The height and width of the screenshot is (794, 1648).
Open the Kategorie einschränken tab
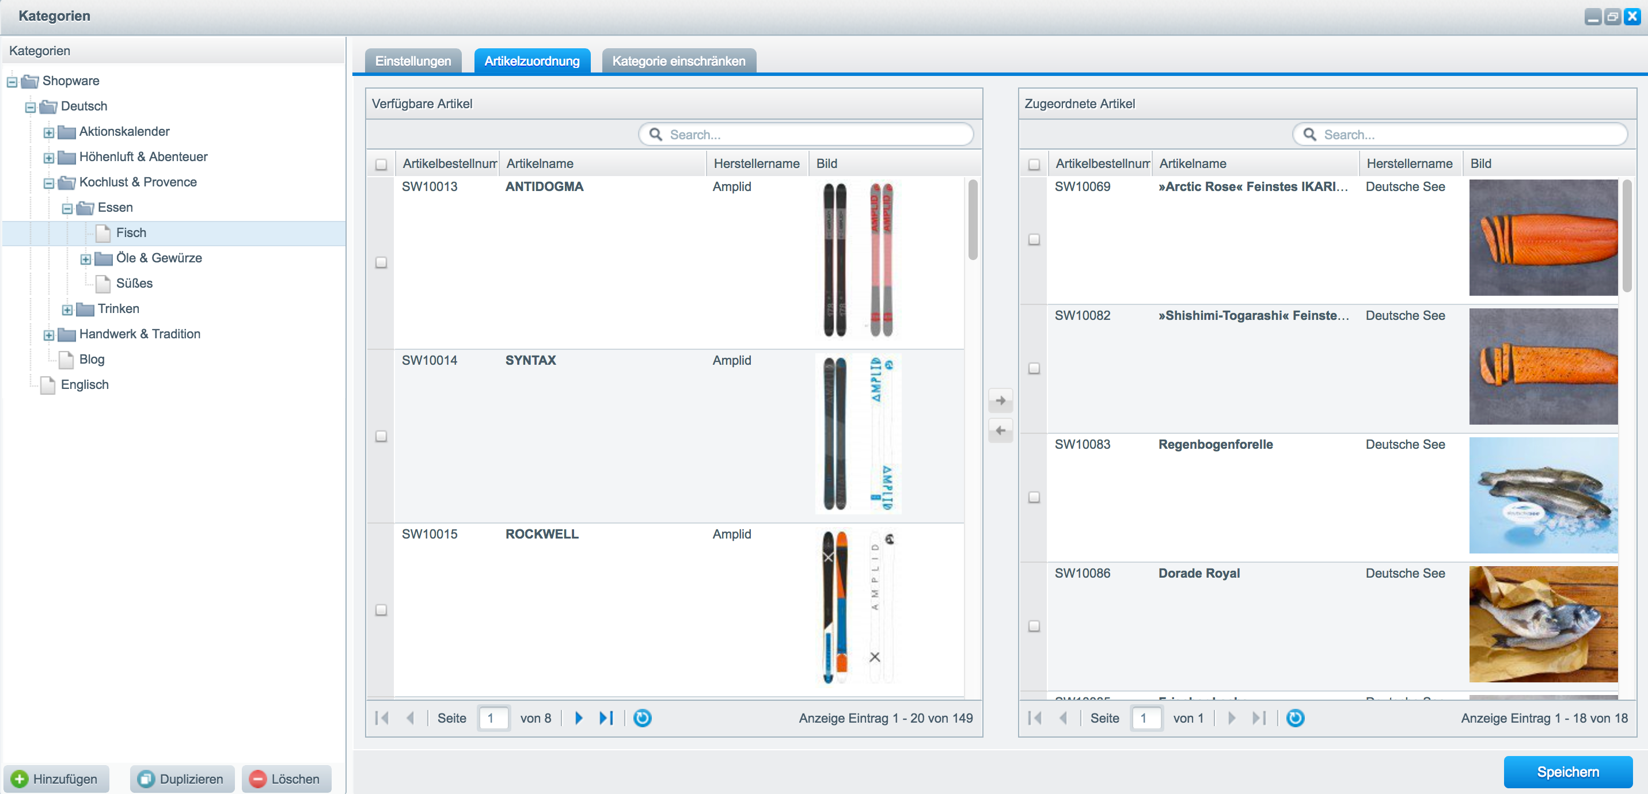pyautogui.click(x=679, y=61)
